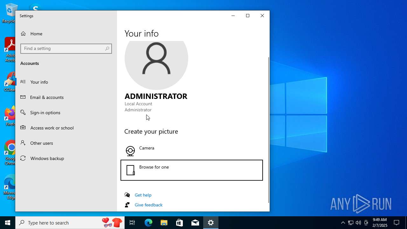Open Microsoft Store from the taskbar
This screenshot has width=407, height=229.
180,223
